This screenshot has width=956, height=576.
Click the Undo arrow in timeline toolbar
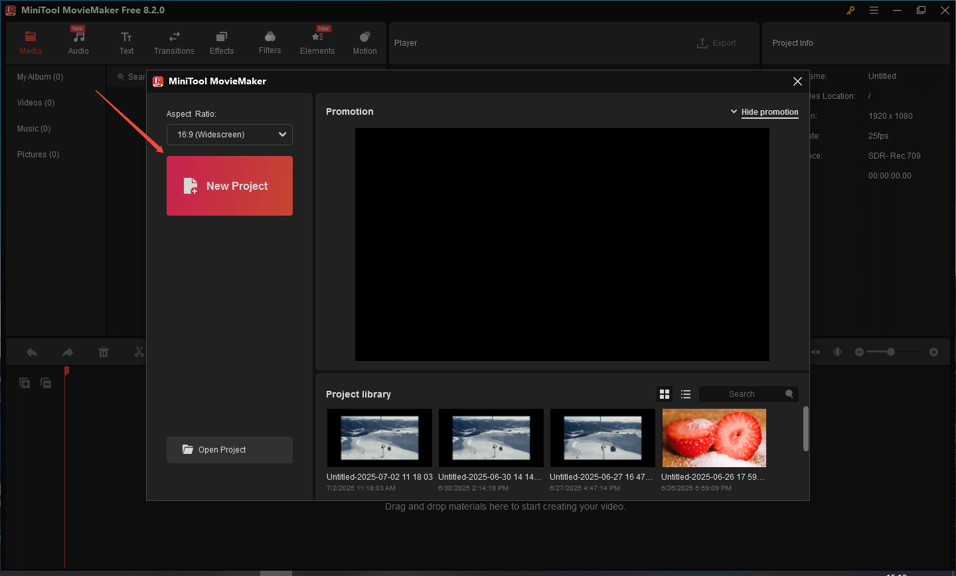point(32,352)
